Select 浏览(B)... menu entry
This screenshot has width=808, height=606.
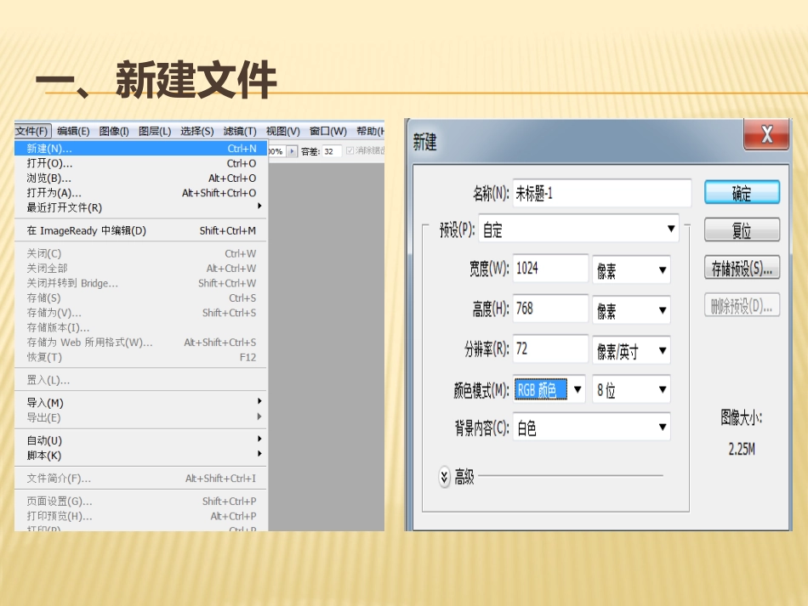coord(140,178)
